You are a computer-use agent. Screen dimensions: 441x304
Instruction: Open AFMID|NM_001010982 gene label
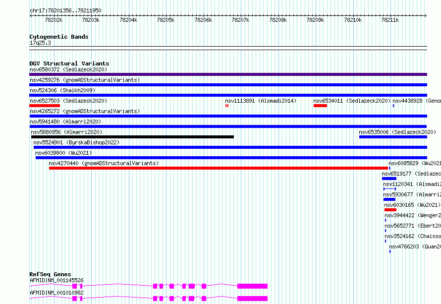point(56,293)
